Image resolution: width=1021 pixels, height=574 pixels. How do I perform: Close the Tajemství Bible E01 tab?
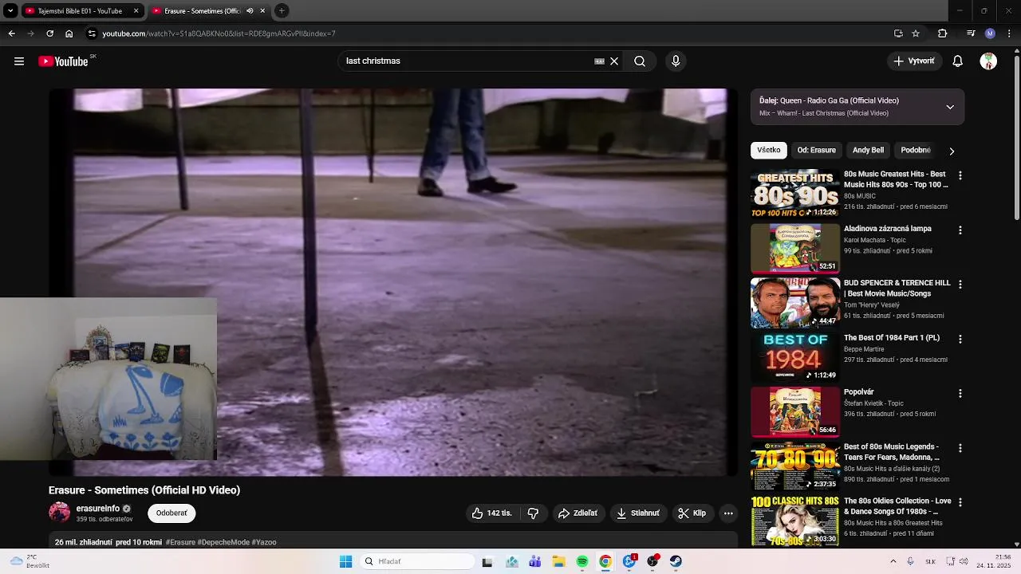(136, 11)
